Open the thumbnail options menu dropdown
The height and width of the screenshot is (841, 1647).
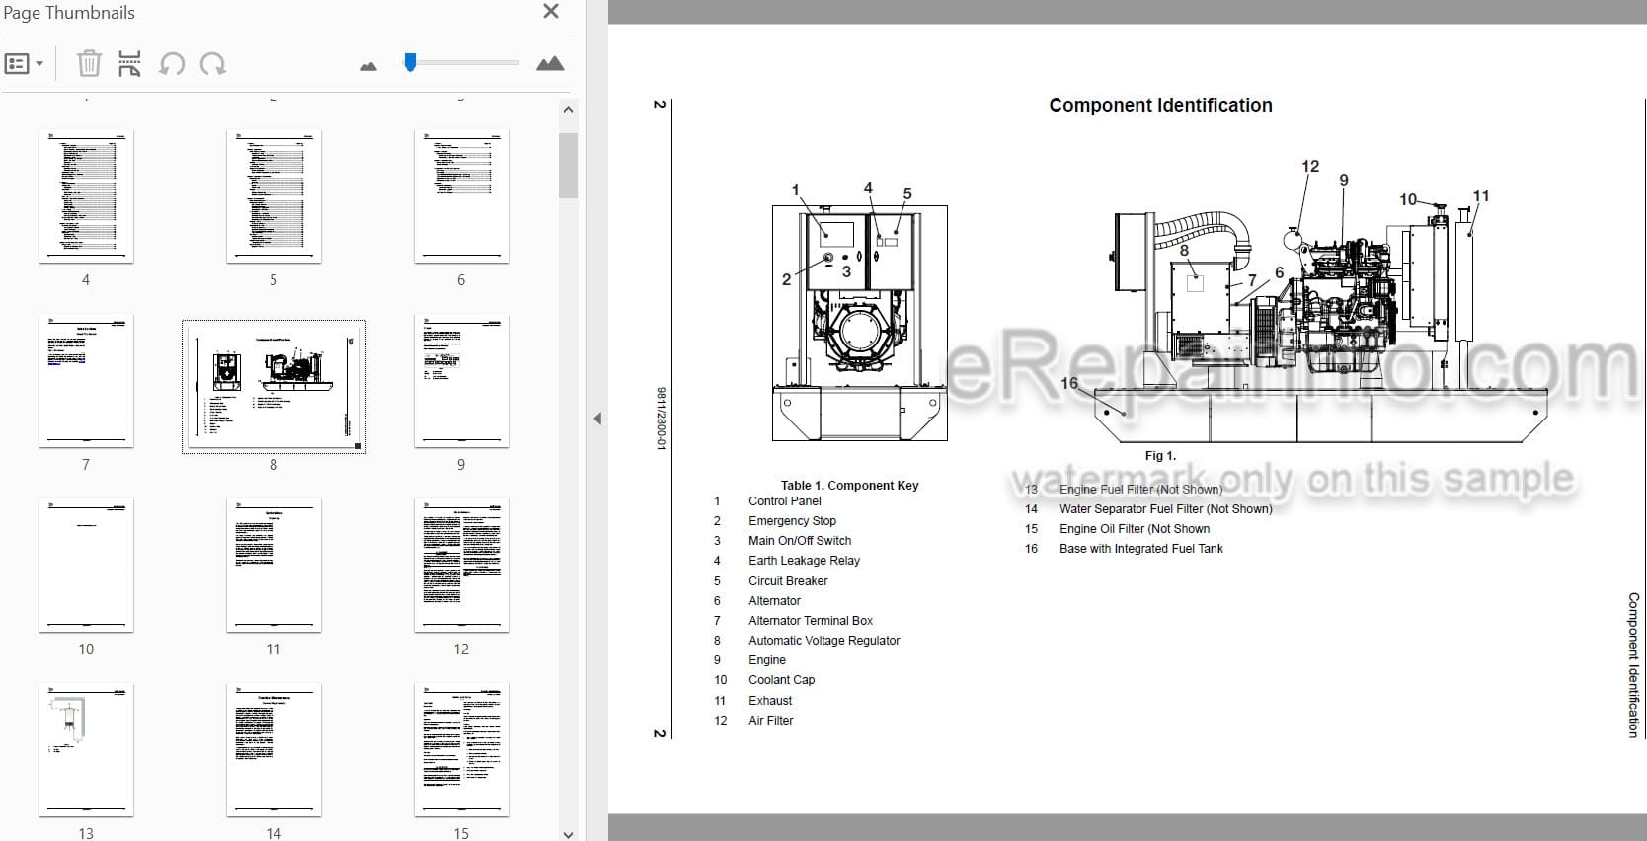25,64
